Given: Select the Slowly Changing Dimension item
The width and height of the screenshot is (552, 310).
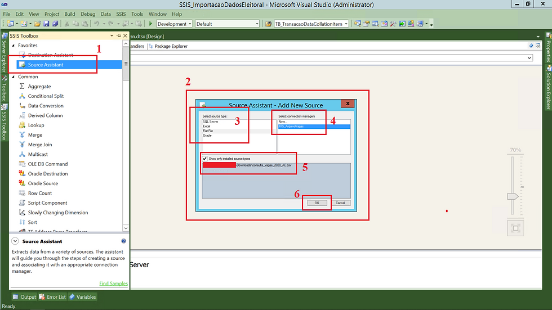Looking at the screenshot, I should point(58,213).
